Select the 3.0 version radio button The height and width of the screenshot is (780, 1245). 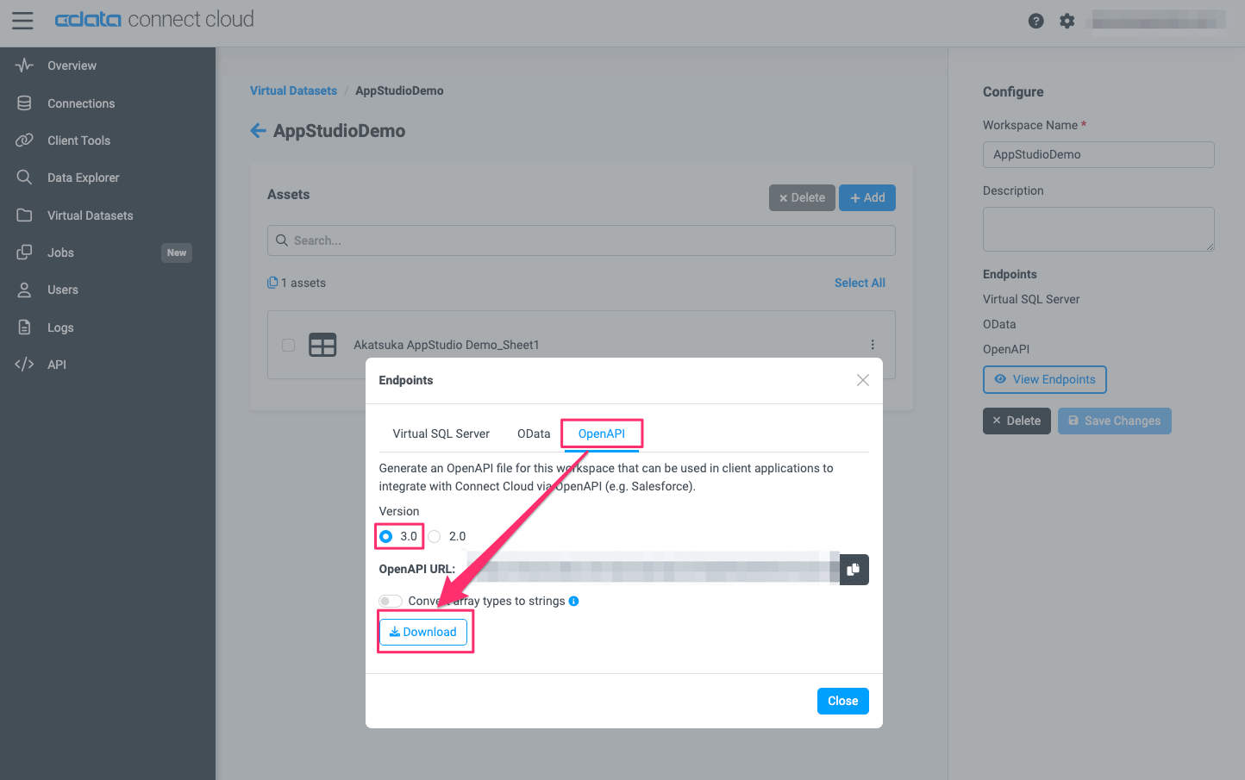pos(386,536)
